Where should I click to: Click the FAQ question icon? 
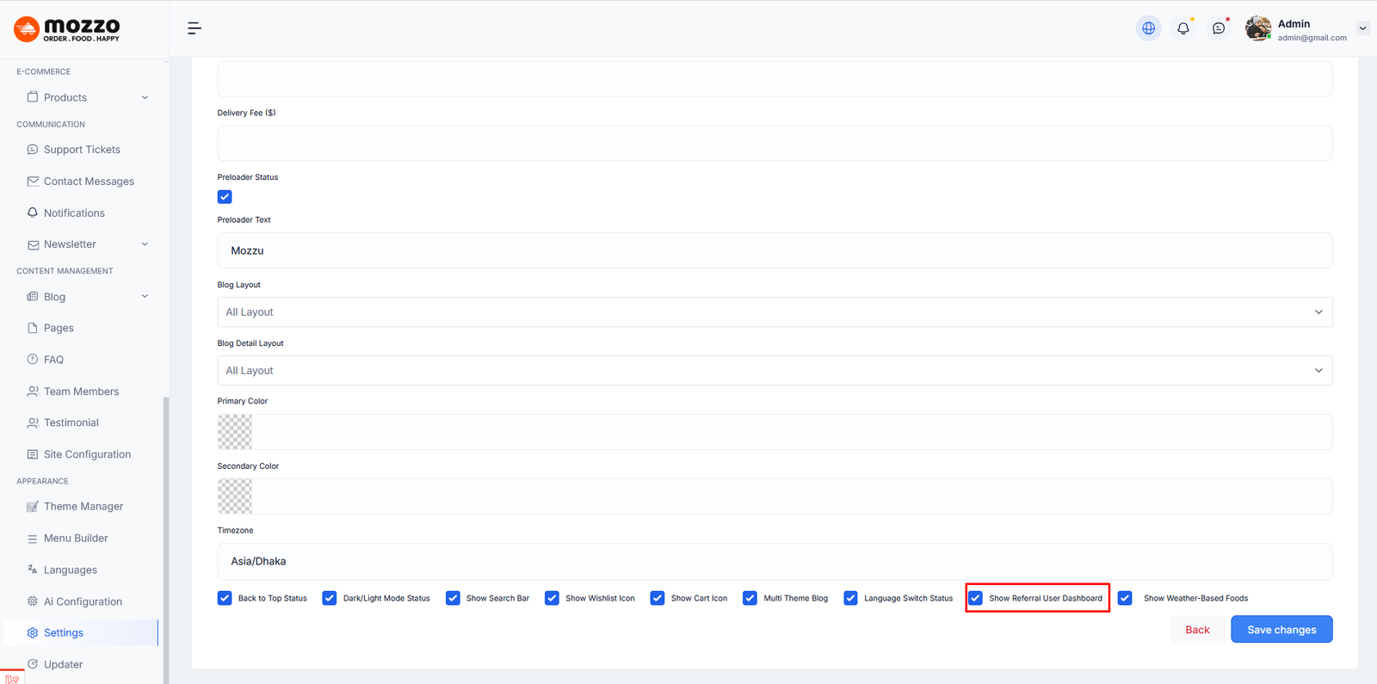[33, 360]
